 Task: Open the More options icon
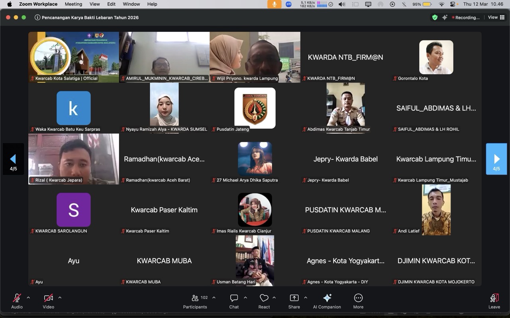tap(358, 298)
